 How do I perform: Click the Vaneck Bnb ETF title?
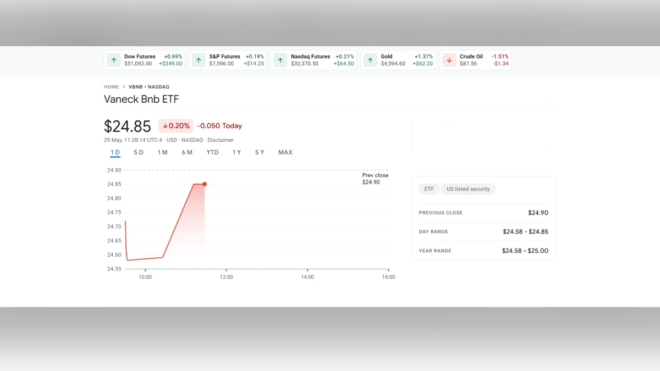[141, 99]
